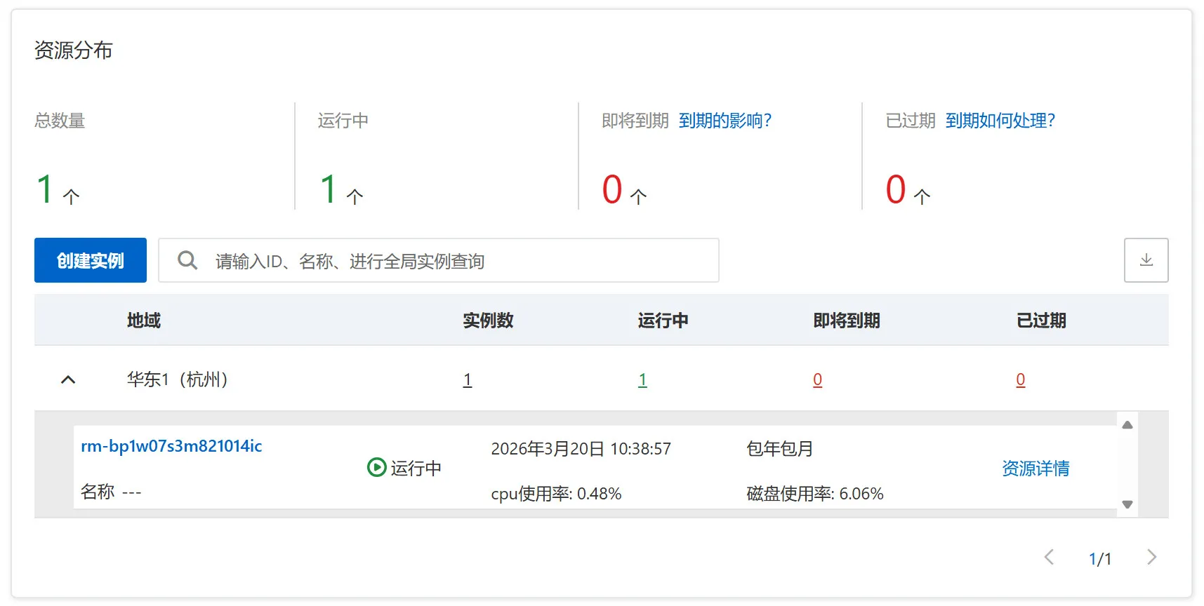Click the scroll down arrow in instance list

pos(1127,504)
